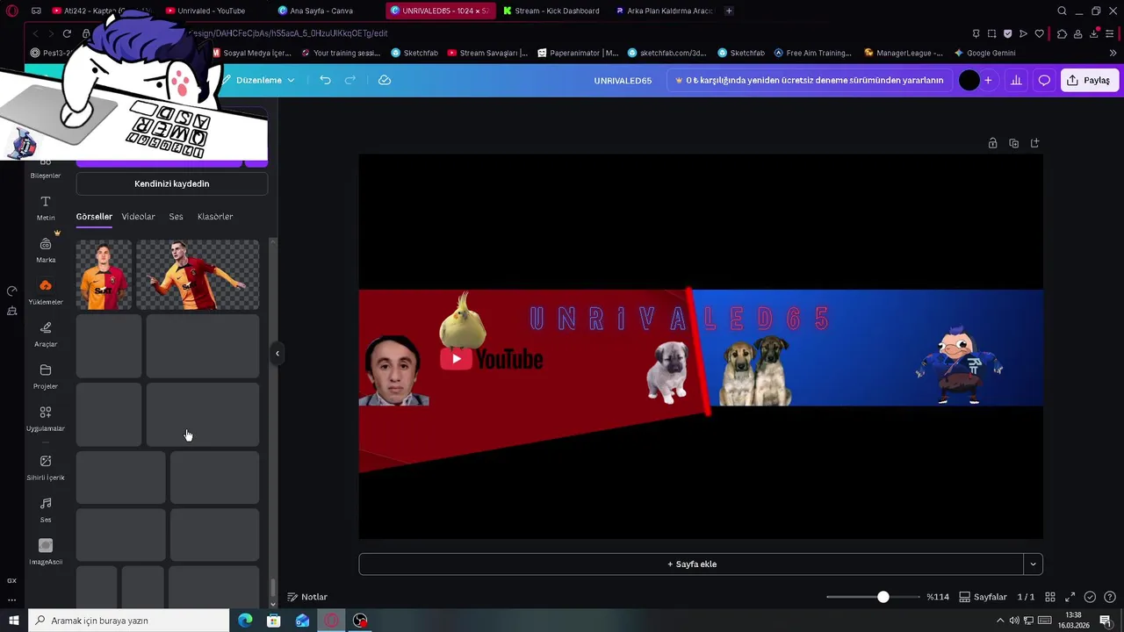Switch to the Videolar tab
This screenshot has width=1124, height=632.
pyautogui.click(x=138, y=217)
